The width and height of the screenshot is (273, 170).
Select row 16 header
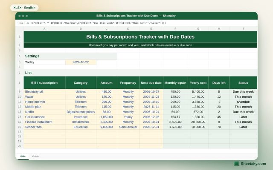pyautogui.click(x=20, y=127)
